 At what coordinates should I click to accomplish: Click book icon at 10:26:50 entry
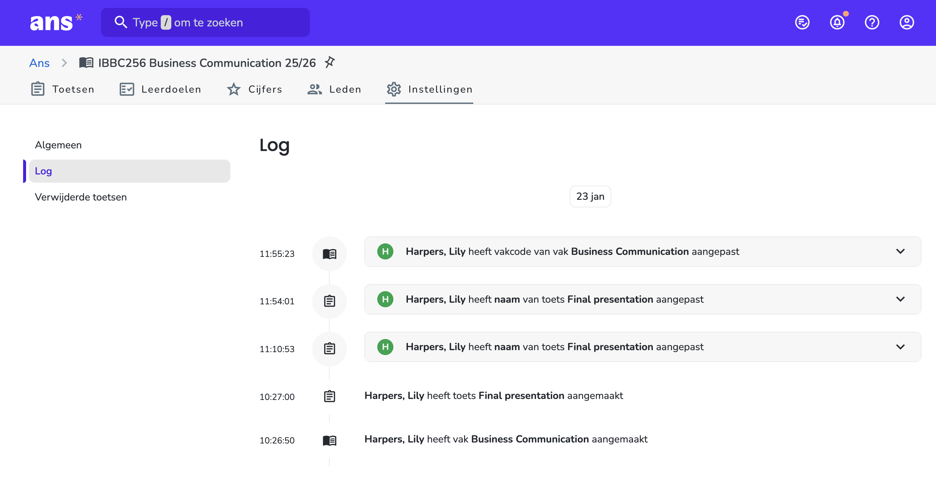click(x=330, y=440)
